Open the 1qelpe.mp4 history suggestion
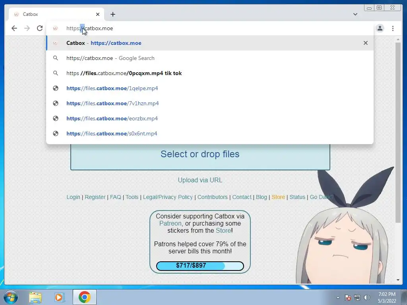Viewport: 407px width, 305px height. point(210,88)
